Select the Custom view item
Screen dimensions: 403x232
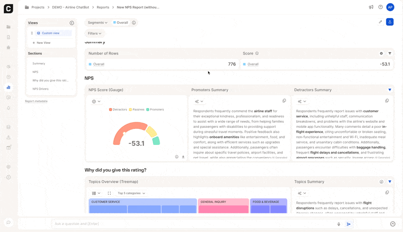[x=50, y=33]
